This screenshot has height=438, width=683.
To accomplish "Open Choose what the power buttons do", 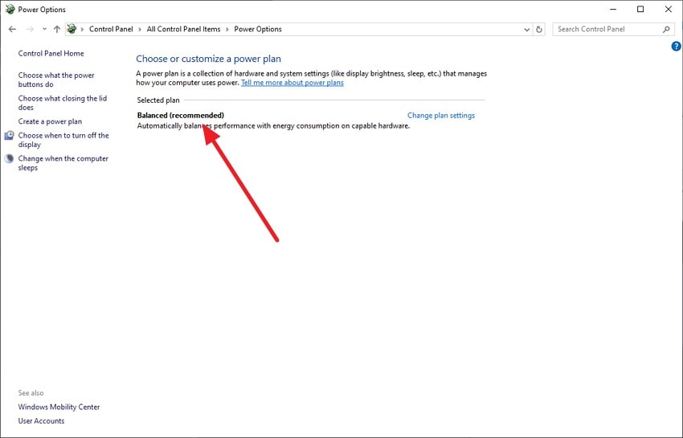I will pyautogui.click(x=56, y=80).
